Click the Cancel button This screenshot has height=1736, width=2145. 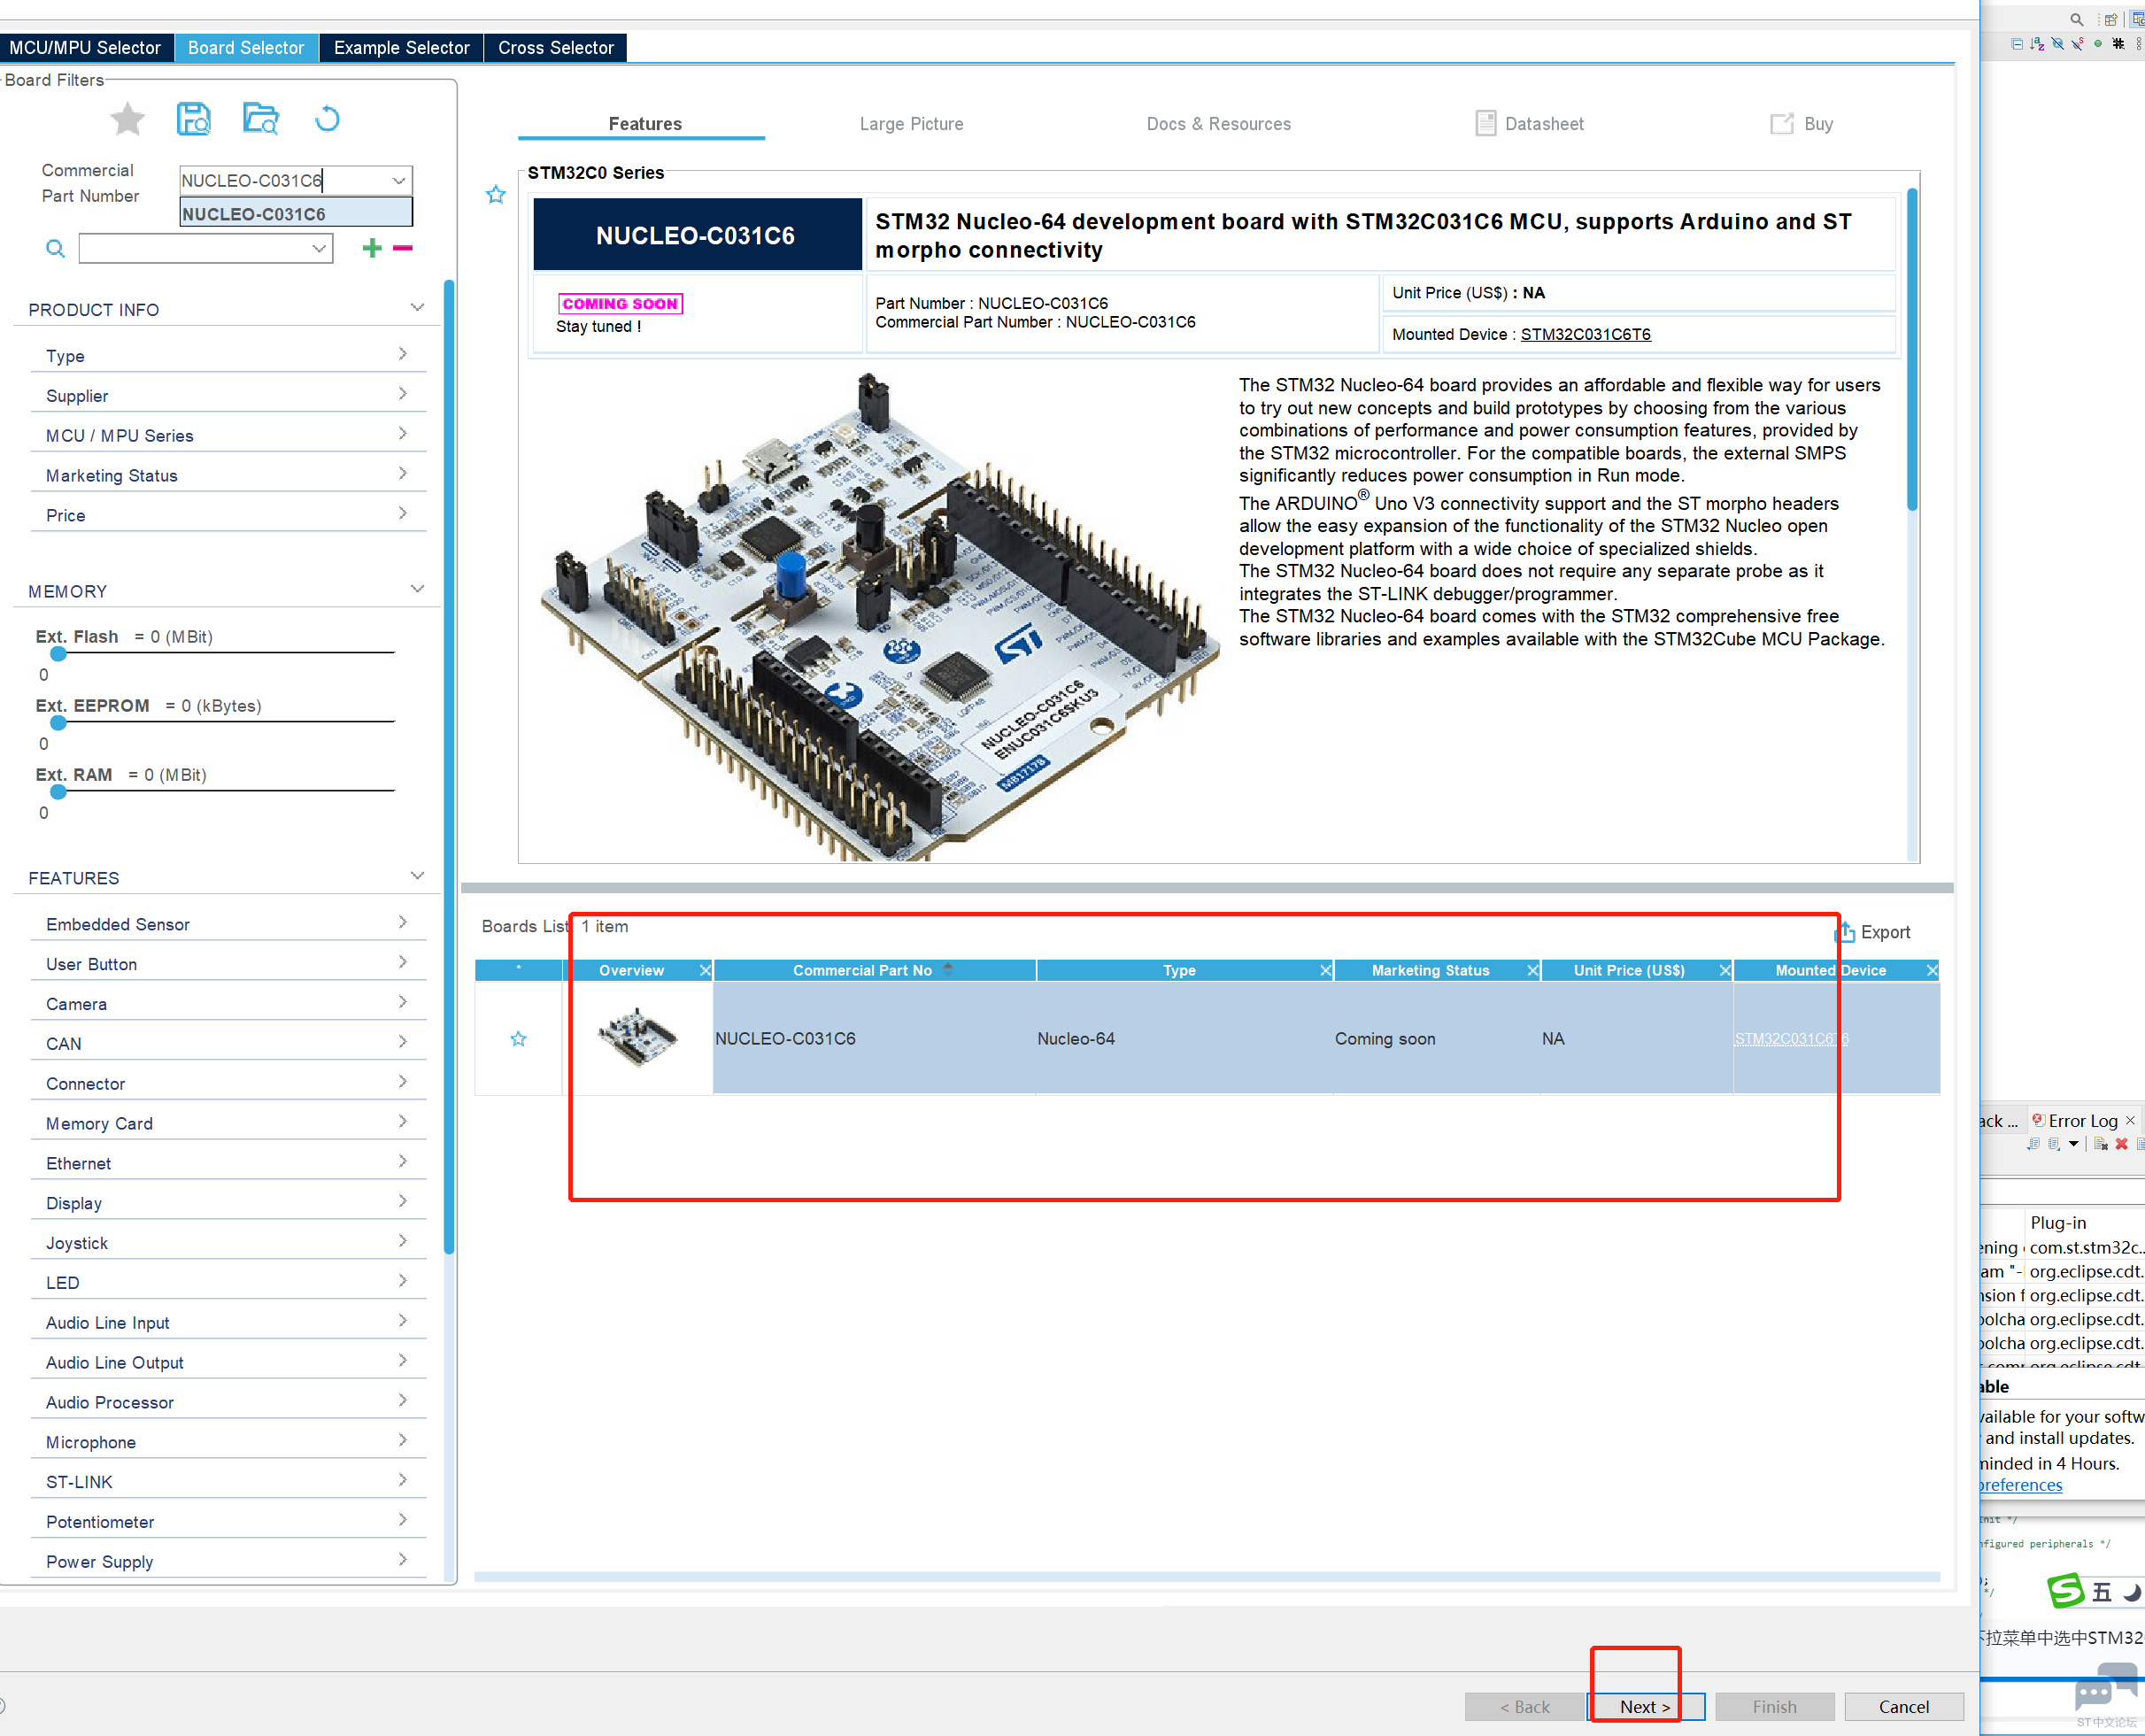[x=1903, y=1706]
